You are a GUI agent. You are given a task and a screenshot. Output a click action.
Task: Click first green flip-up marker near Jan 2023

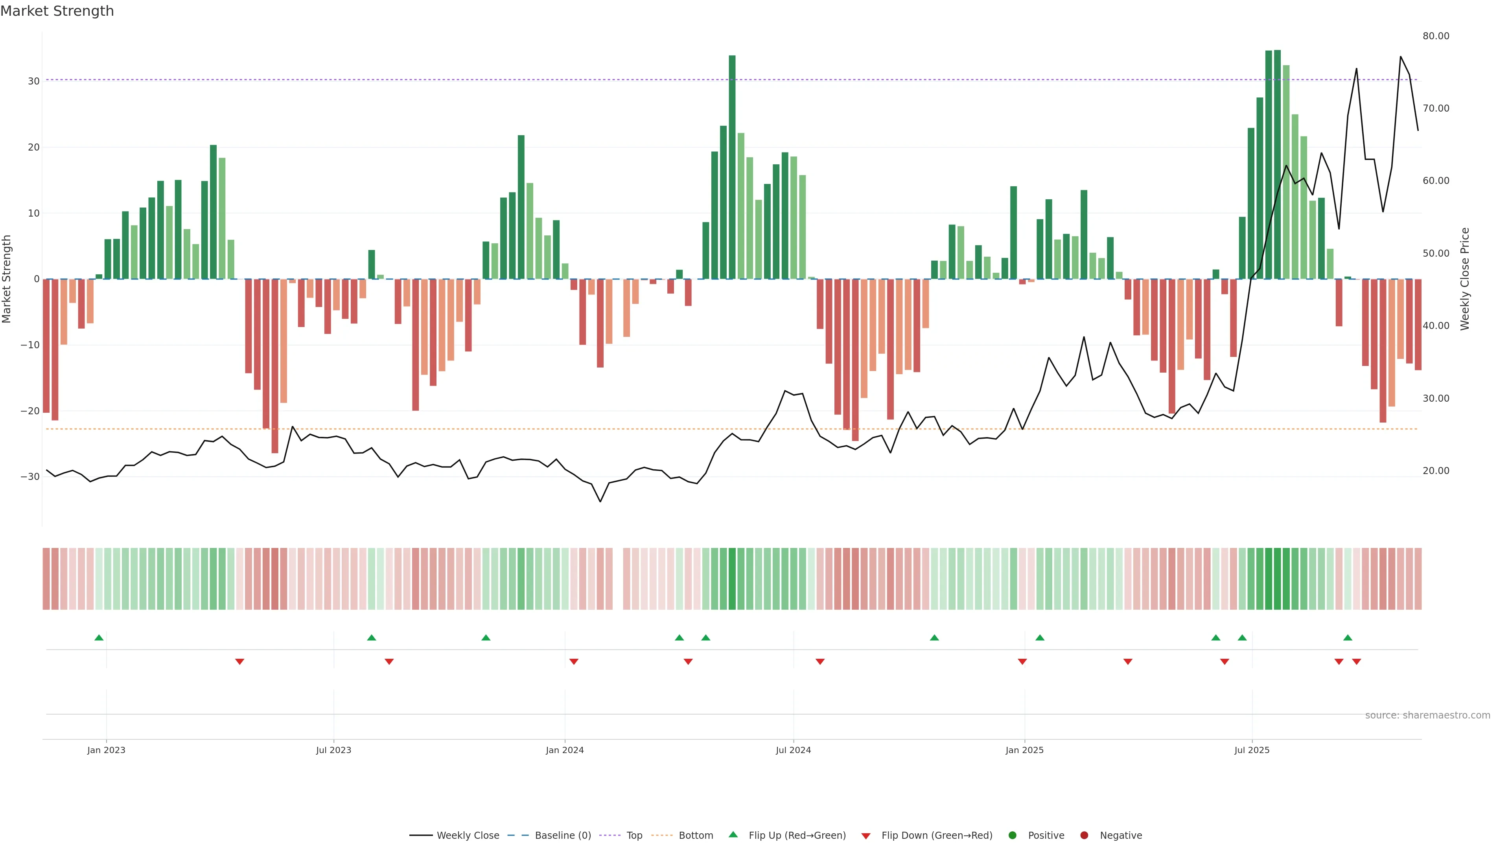[99, 638]
